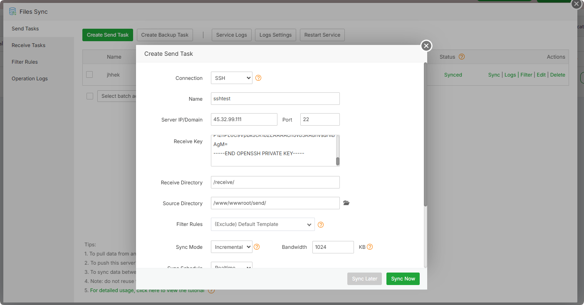Click the Port field showing 22

320,119
